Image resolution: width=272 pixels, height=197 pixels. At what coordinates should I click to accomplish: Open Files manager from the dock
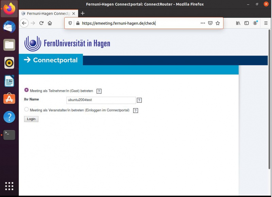click(x=9, y=45)
